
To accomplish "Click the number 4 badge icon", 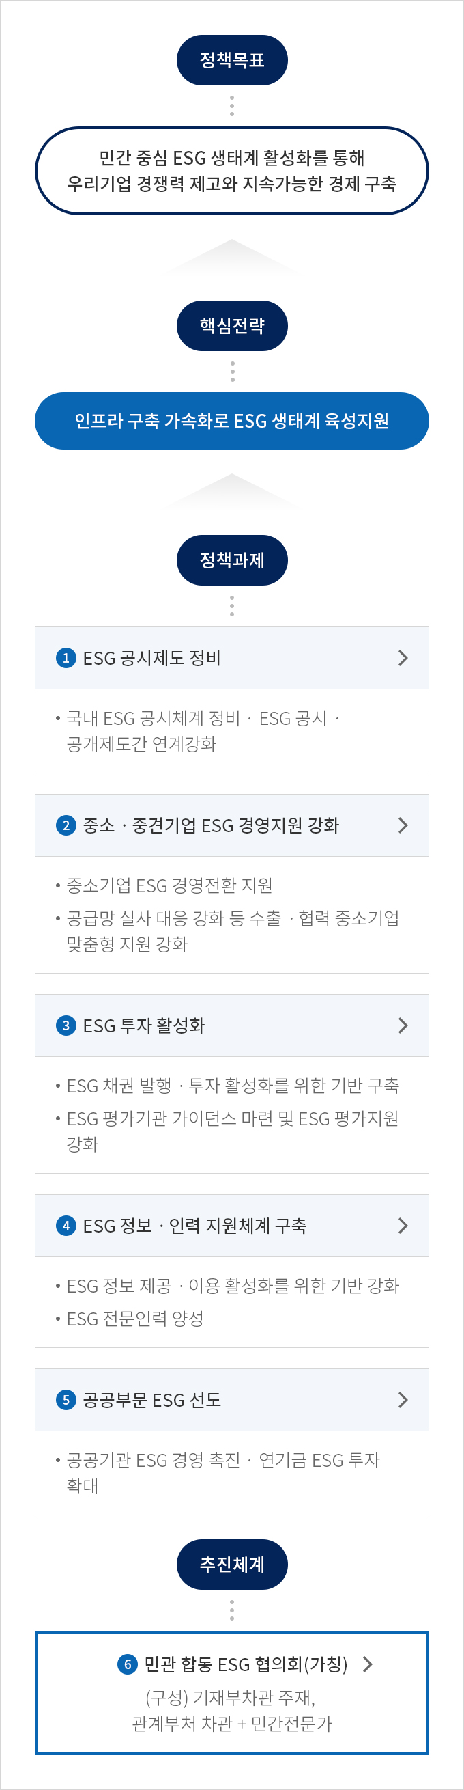I will tap(66, 1225).
